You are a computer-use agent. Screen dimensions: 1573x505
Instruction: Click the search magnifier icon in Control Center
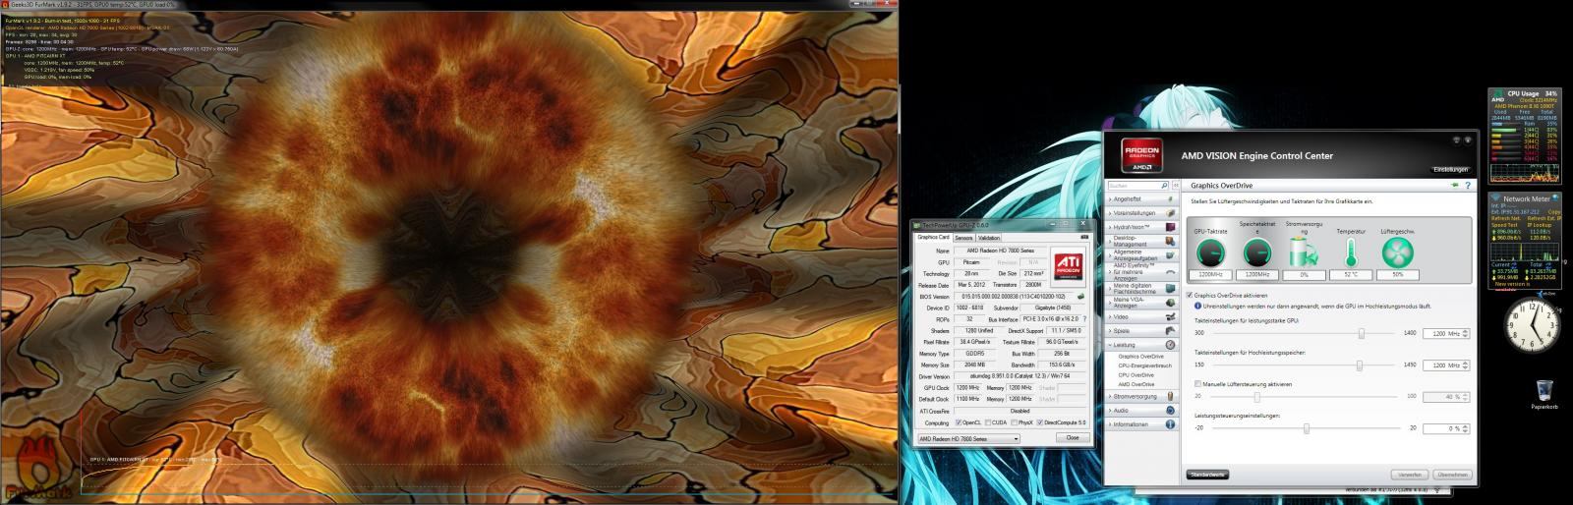pyautogui.click(x=1164, y=186)
